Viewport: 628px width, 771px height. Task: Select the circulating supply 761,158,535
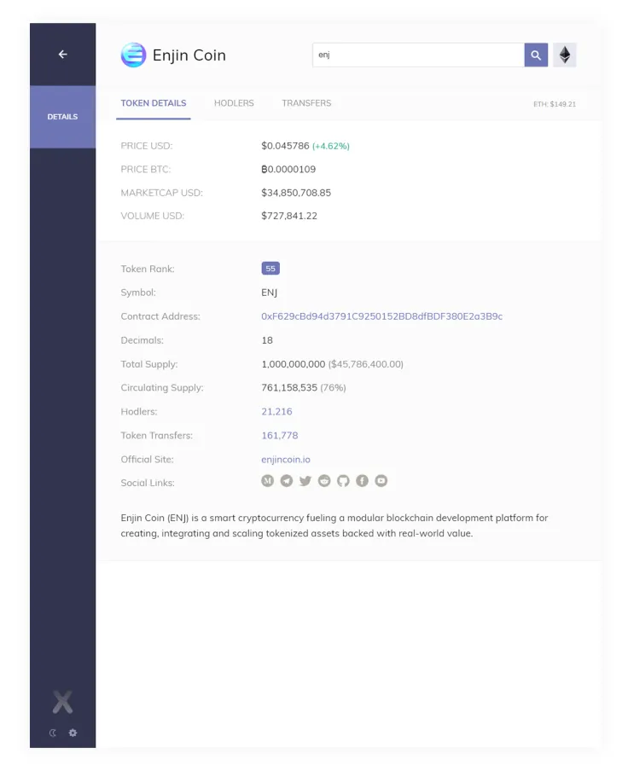coord(289,387)
